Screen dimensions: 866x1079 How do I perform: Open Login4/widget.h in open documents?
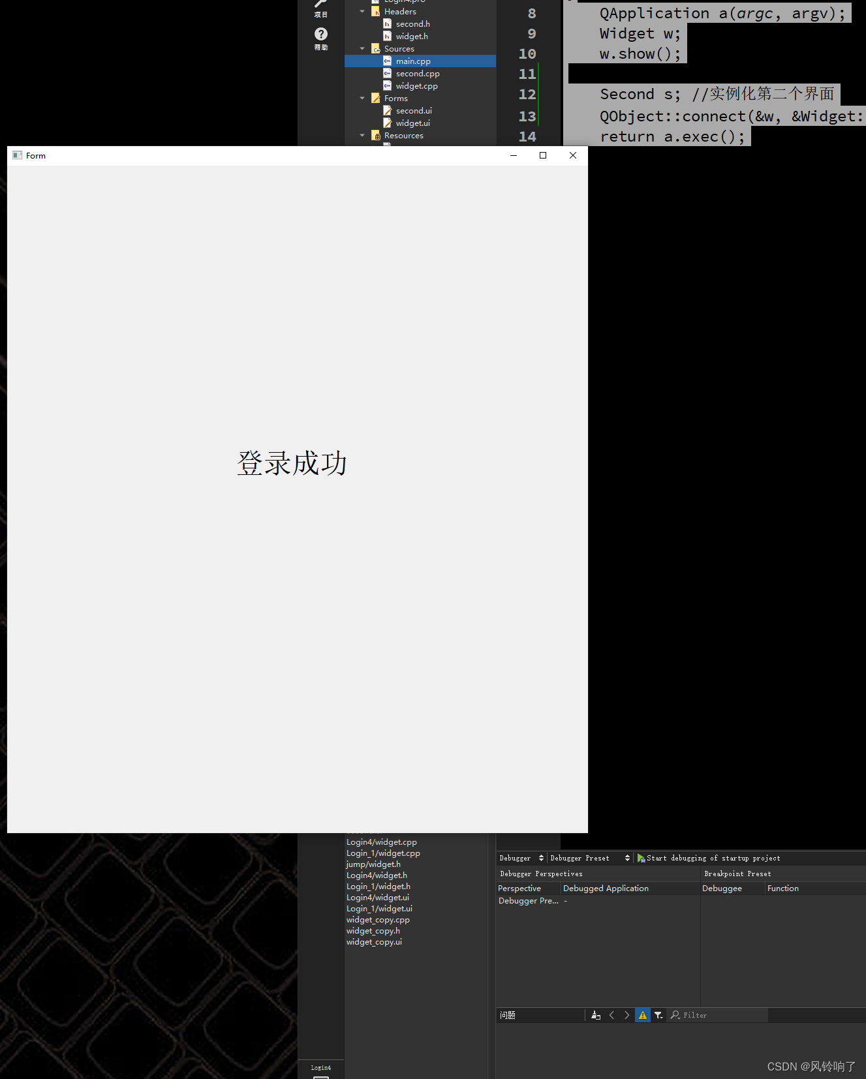tap(377, 875)
